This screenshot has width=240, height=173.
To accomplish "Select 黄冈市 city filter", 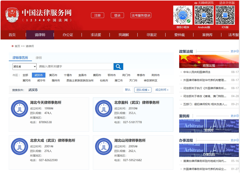I will [27, 81].
